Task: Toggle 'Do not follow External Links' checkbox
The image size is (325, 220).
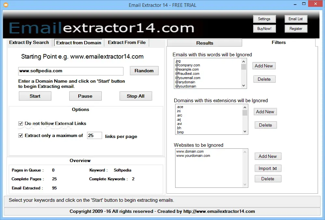Action: (x=21, y=124)
